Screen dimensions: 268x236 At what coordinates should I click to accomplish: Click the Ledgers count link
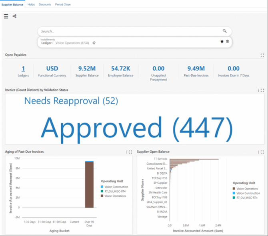[23, 69]
